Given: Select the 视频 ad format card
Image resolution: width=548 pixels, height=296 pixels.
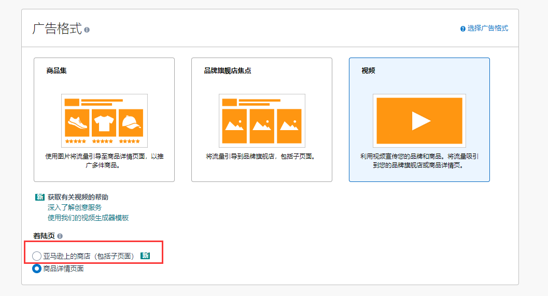Looking at the screenshot, I should click(x=419, y=120).
